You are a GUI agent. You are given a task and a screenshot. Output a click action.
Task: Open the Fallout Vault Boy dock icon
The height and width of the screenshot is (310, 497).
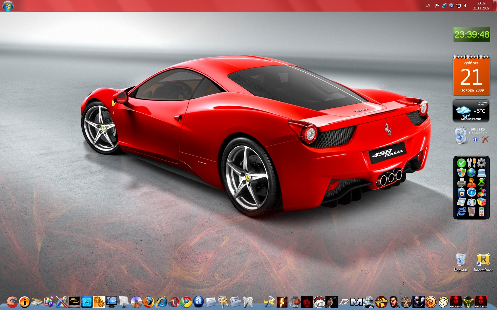(443, 302)
